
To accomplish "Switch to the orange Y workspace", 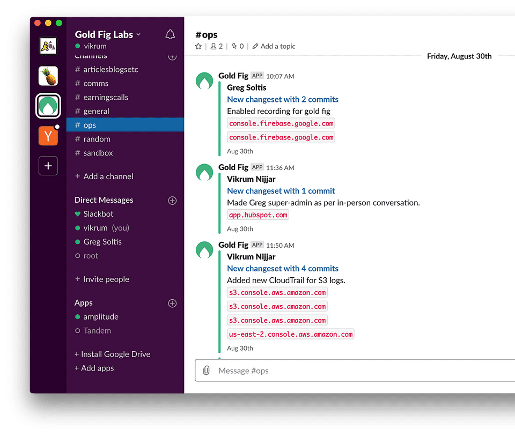I will (48, 136).
